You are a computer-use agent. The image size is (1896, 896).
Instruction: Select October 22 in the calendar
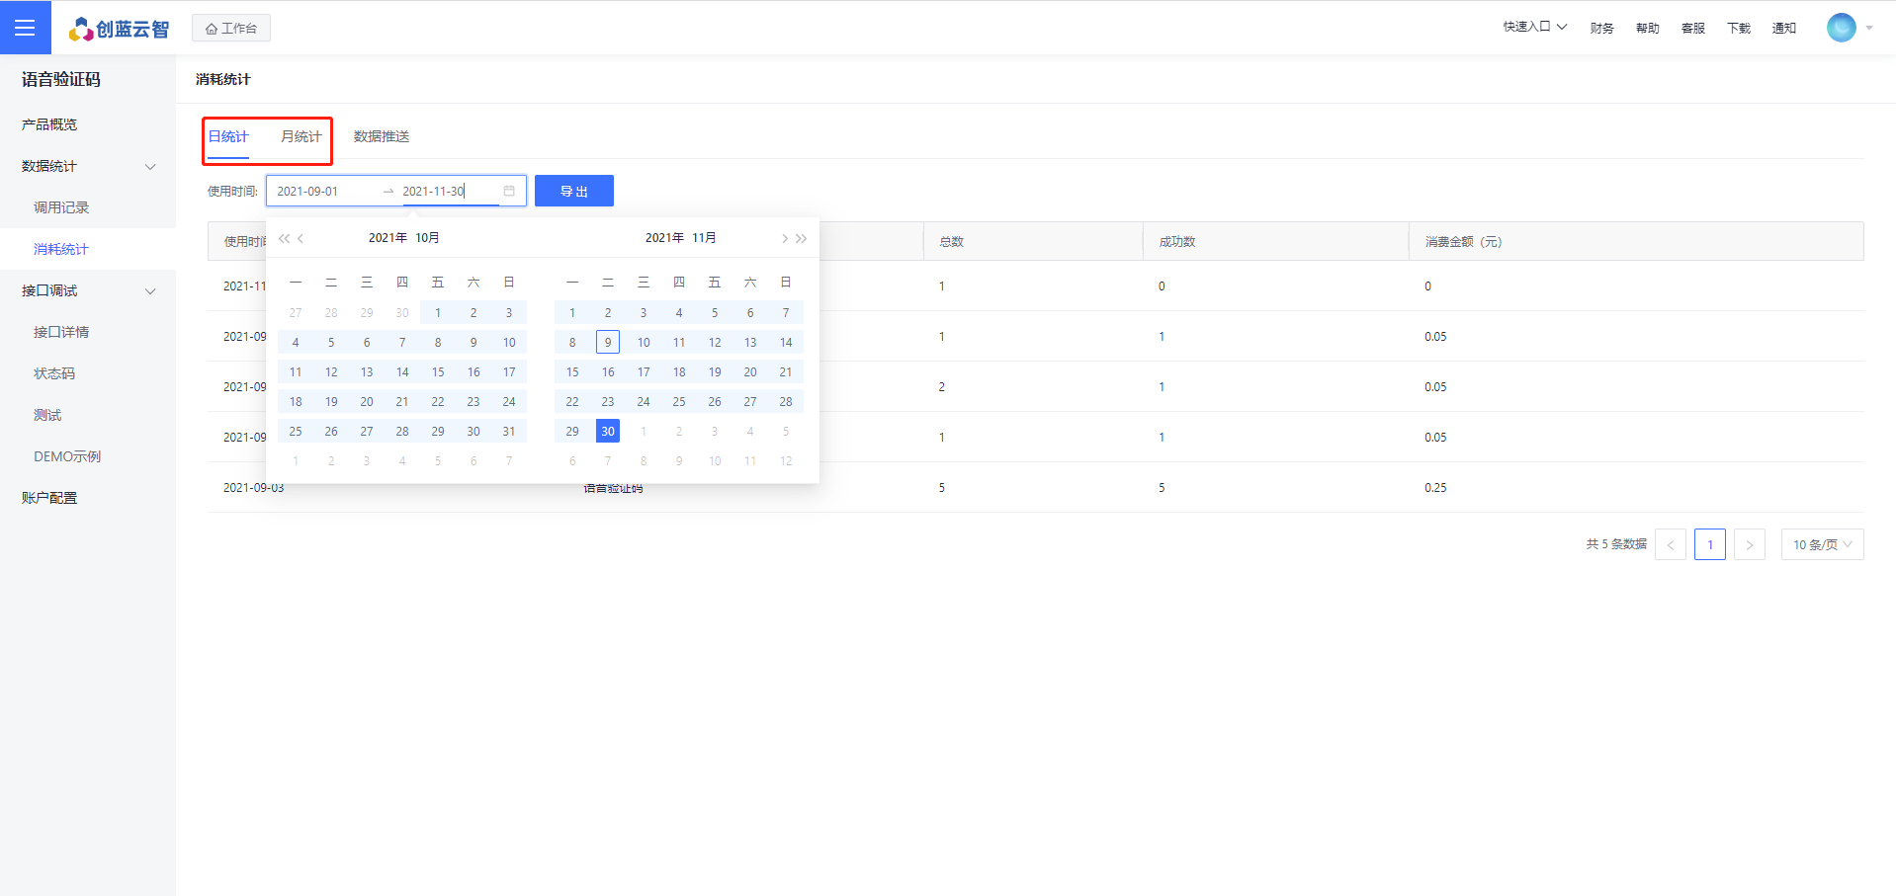[x=438, y=402]
